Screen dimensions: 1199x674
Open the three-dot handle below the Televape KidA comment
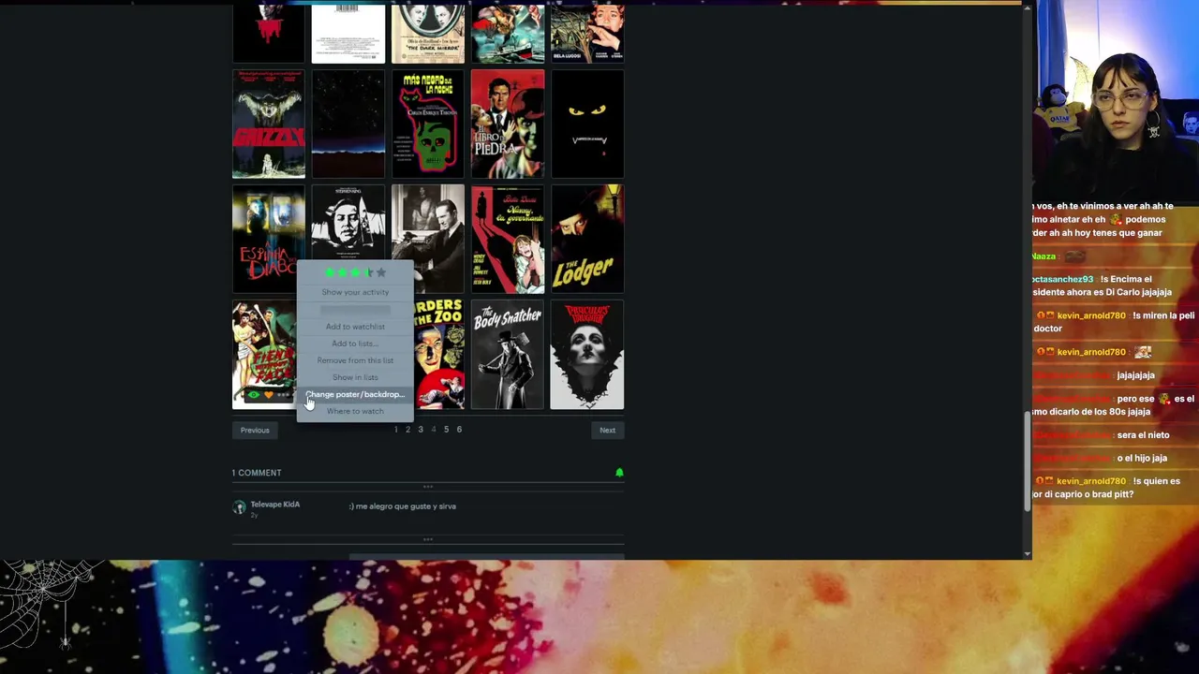tap(428, 539)
